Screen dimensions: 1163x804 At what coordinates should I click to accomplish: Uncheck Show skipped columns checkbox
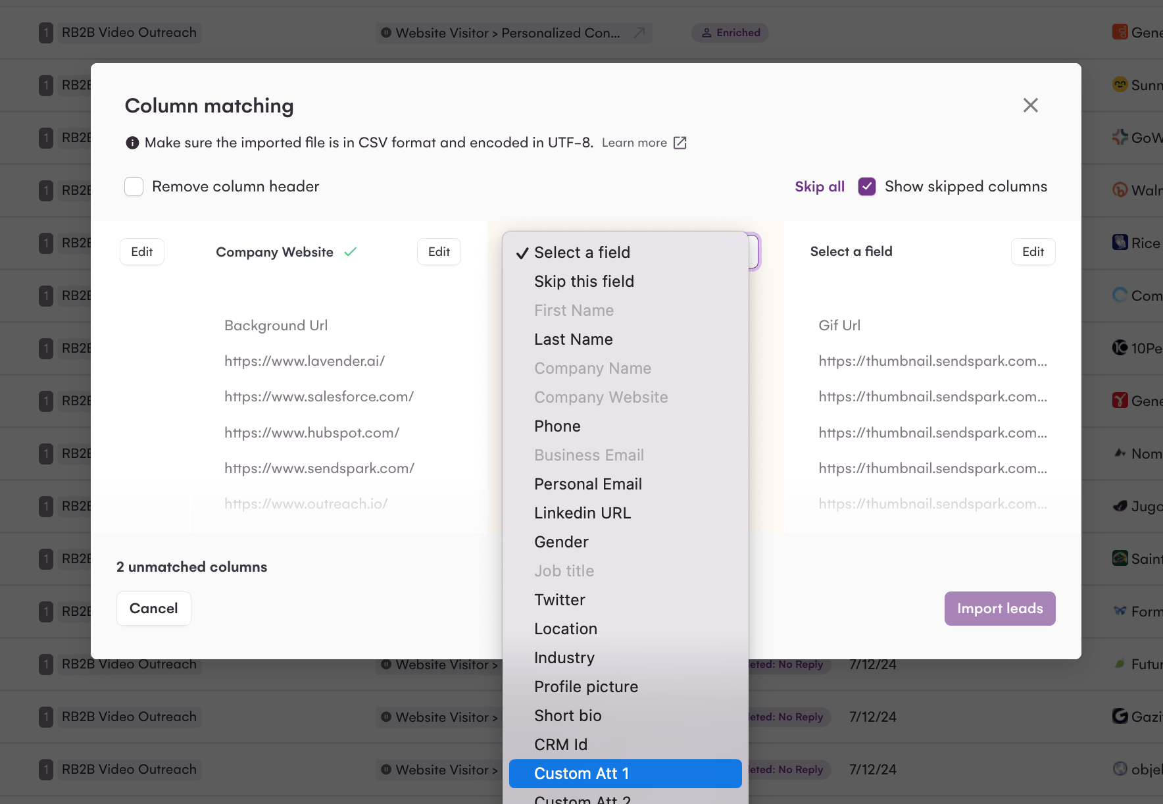867,187
